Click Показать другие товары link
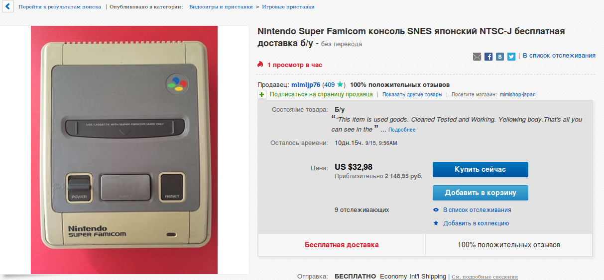 412,94
